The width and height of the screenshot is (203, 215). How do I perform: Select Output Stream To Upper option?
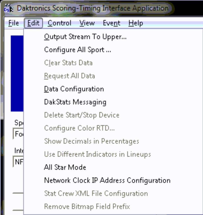(85, 37)
